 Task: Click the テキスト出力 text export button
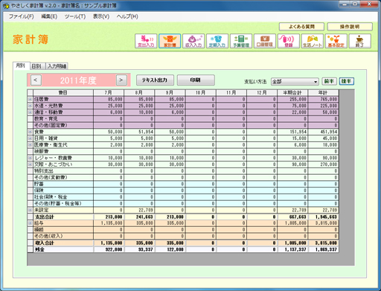[x=155, y=80]
